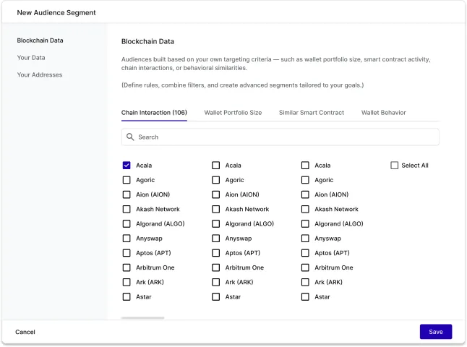Viewport: 467px width, 347px height.
Task: Open Your Addresses in the sidebar
Action: click(40, 74)
